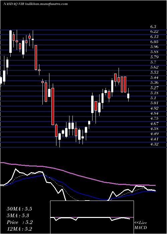Click the 4.49 price axis label
Viewport: 167px width, 234px height.
pyautogui.click(x=154, y=134)
